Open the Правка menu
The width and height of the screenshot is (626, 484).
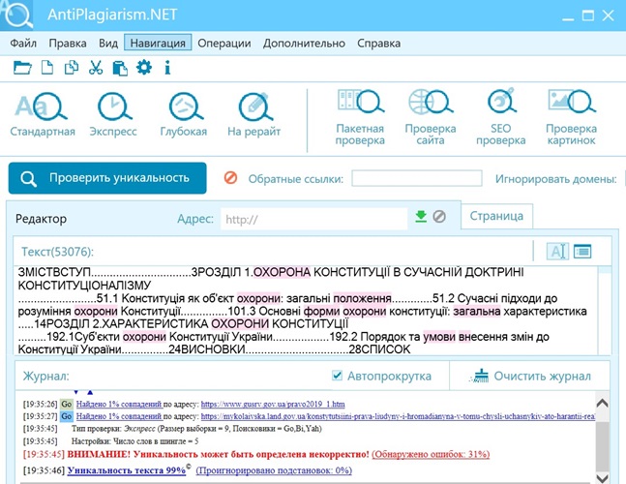(x=68, y=43)
